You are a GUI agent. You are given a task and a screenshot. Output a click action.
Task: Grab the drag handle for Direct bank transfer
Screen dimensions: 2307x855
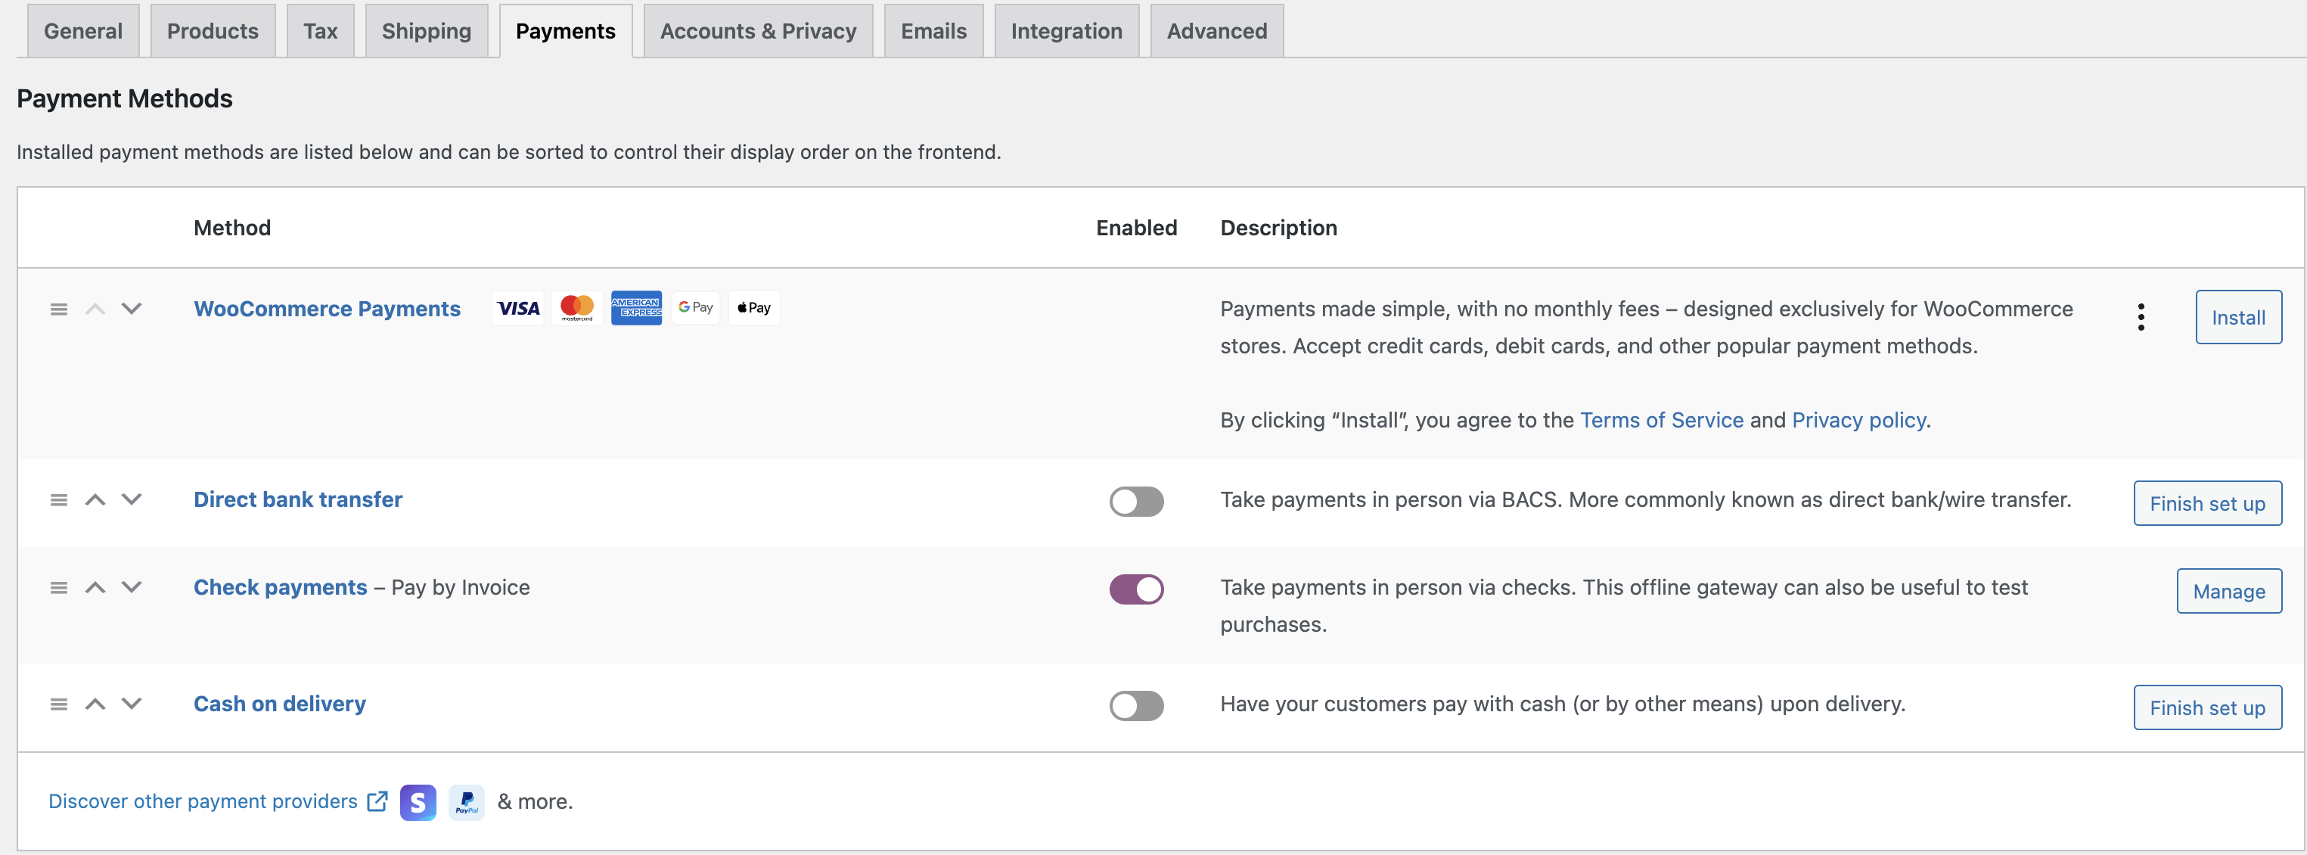point(59,500)
